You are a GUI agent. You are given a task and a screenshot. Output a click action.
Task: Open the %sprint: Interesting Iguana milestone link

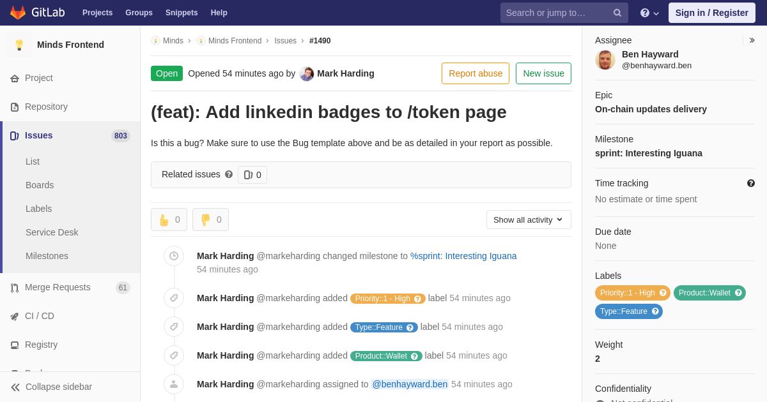point(463,256)
